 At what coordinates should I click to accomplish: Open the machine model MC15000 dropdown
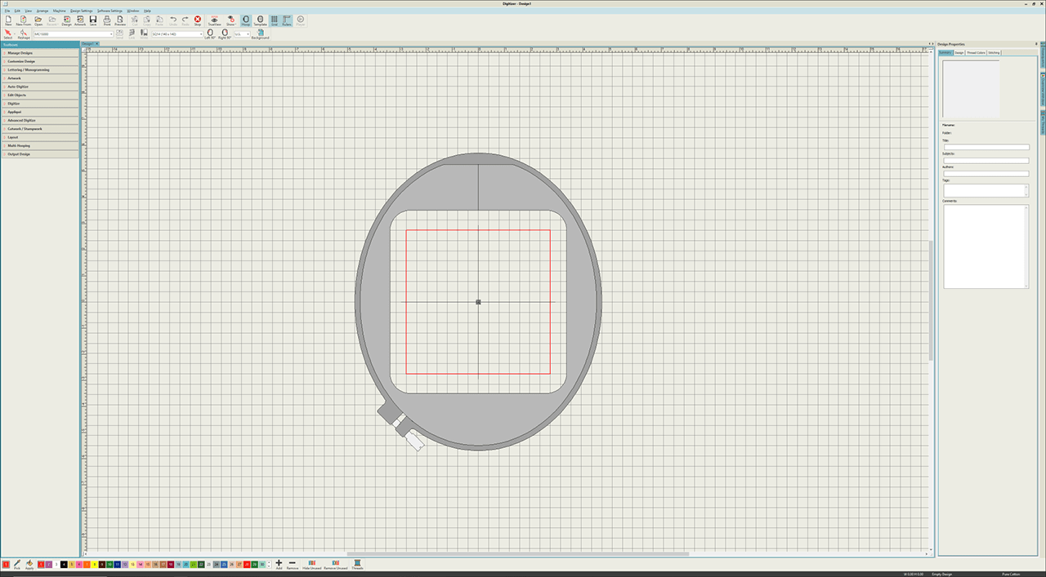74,34
